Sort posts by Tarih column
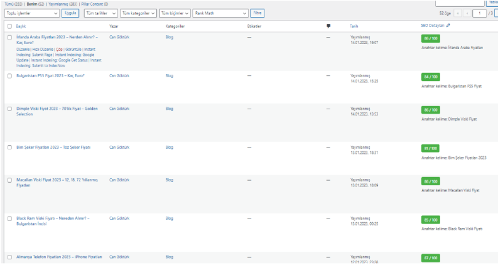The width and height of the screenshot is (498, 280). [x=354, y=26]
